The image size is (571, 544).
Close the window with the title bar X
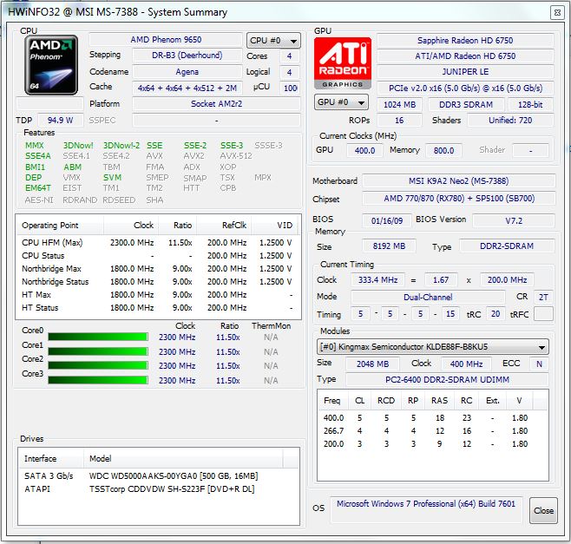pyautogui.click(x=557, y=13)
